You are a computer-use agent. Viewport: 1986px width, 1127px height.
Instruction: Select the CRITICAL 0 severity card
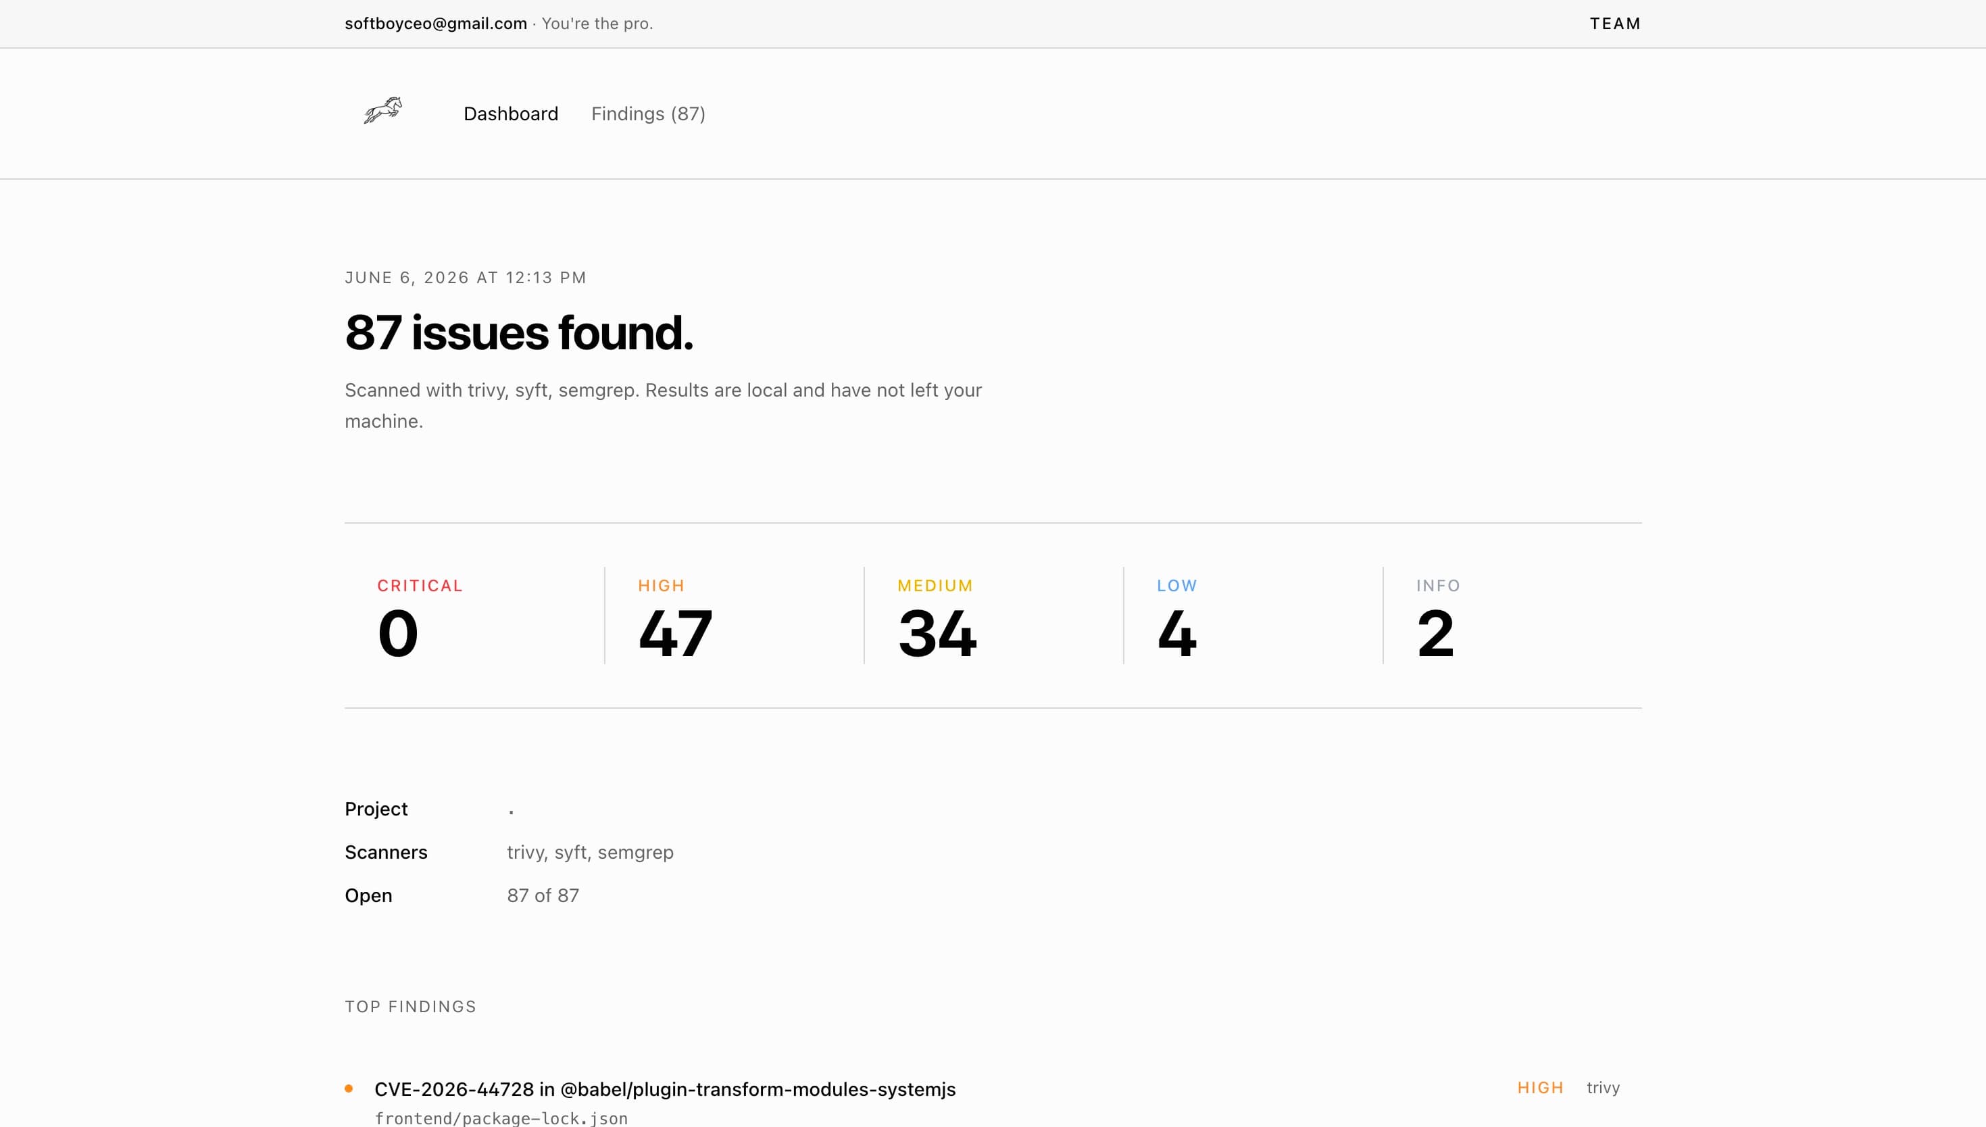[474, 616]
